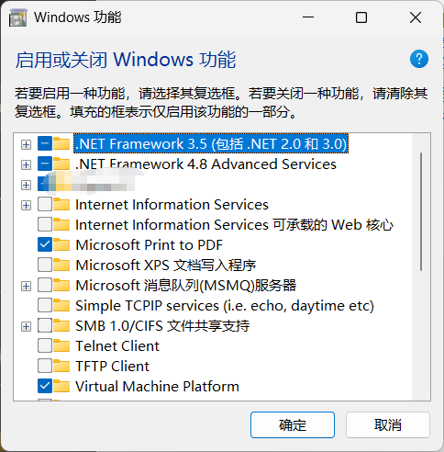Image resolution: width=444 pixels, height=452 pixels.
Task: Disable the Virtual Machine Platform checkbox
Action: (x=45, y=387)
